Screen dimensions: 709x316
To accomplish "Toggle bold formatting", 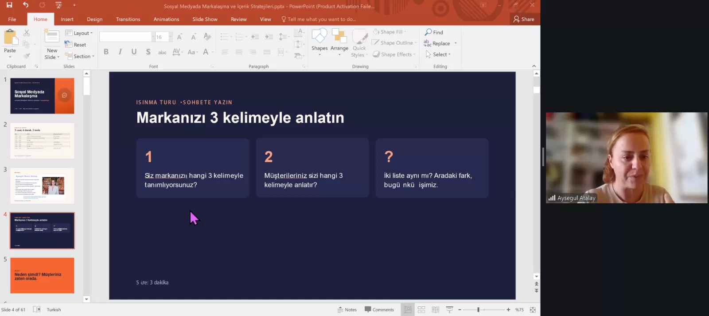I will (106, 52).
